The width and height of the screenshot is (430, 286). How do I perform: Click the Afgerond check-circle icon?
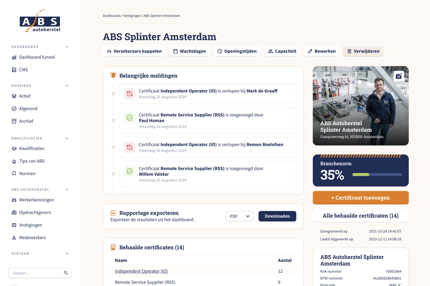pos(14,109)
